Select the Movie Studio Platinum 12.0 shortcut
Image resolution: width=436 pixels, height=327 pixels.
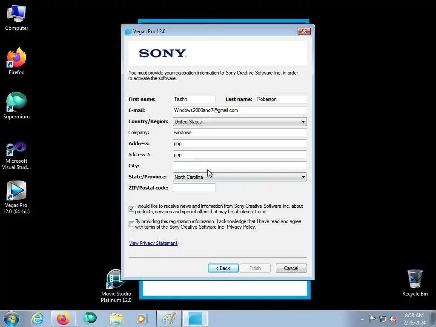[116, 286]
